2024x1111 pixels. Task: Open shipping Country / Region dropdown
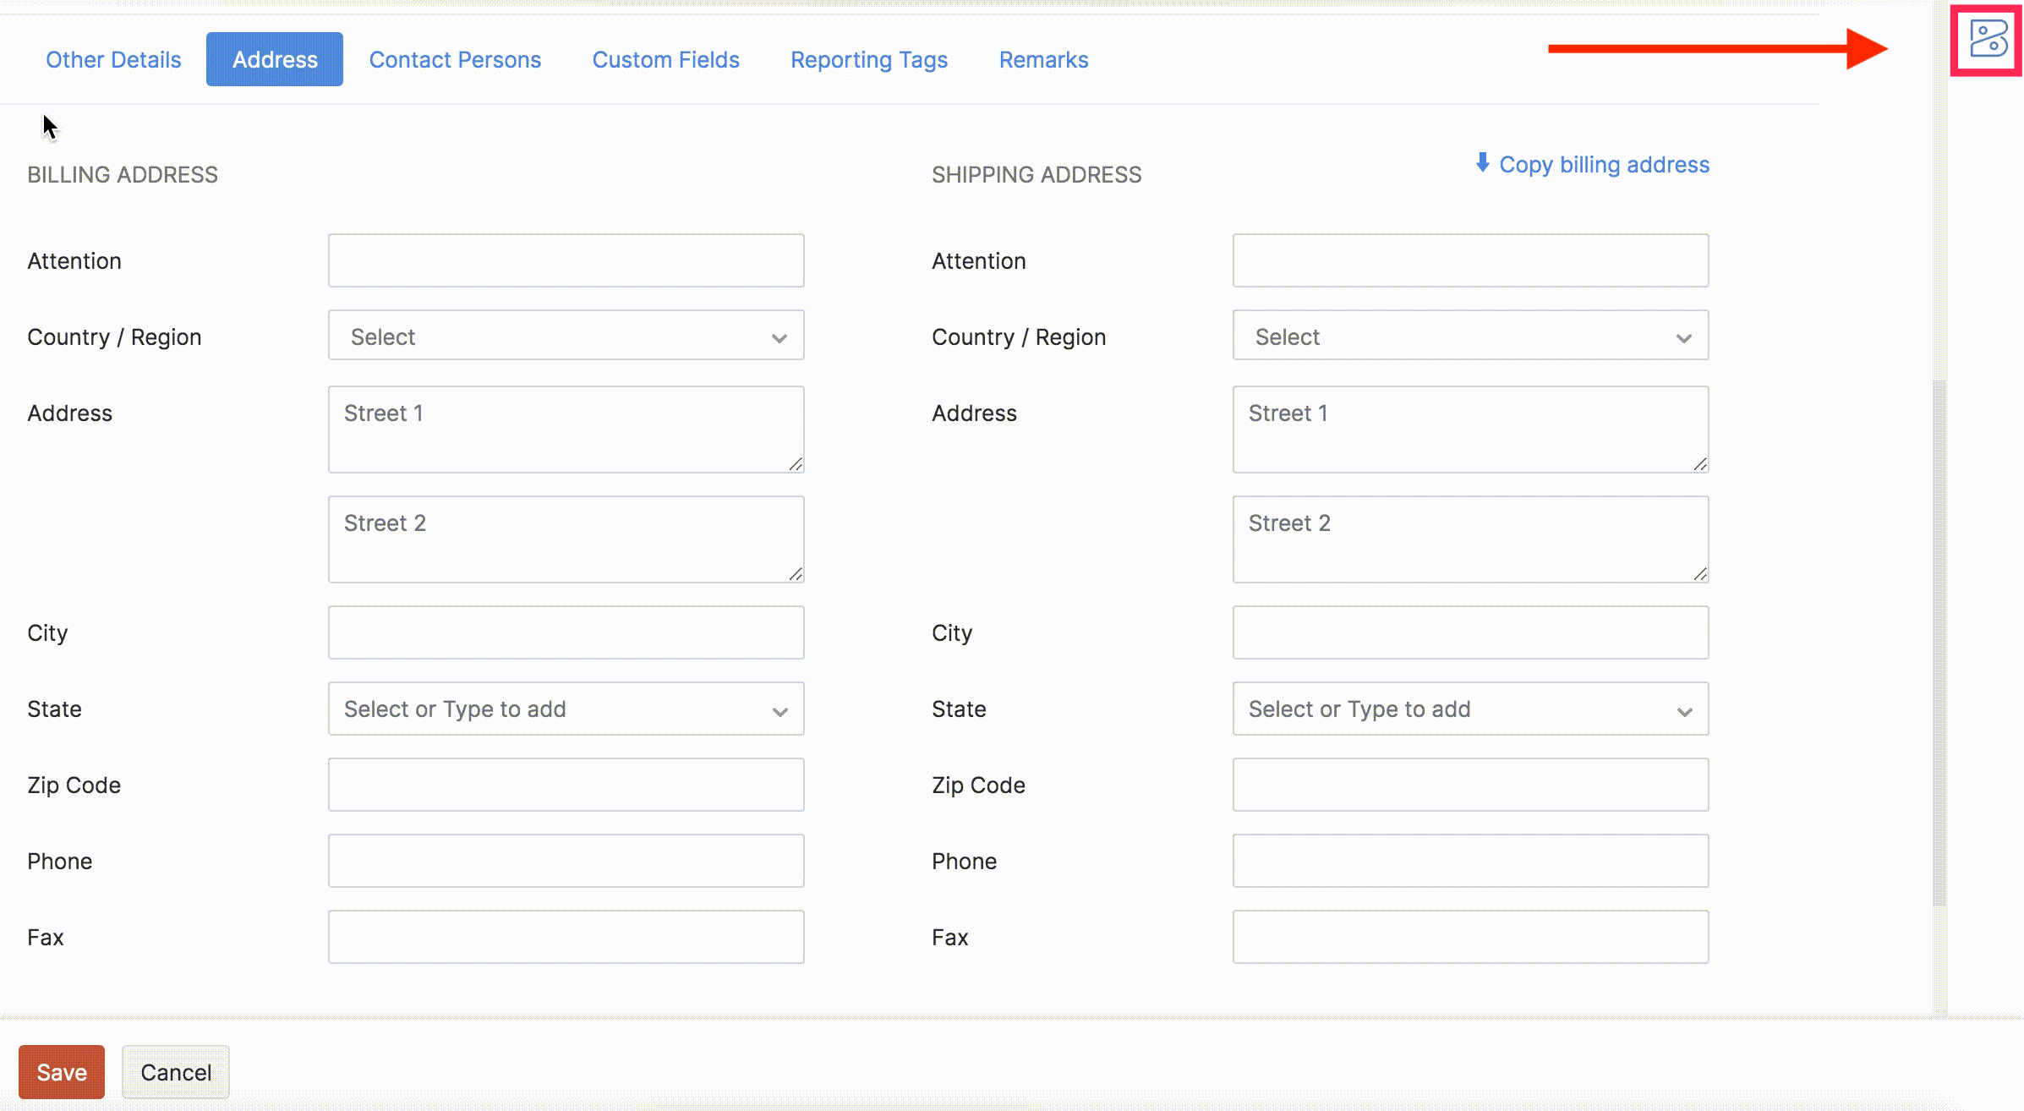[x=1470, y=337]
